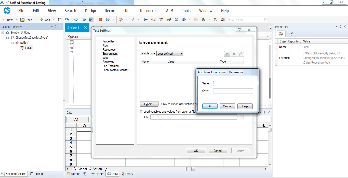This screenshot has width=348, height=178.
Task: Open the ALM menu
Action: (x=170, y=11)
